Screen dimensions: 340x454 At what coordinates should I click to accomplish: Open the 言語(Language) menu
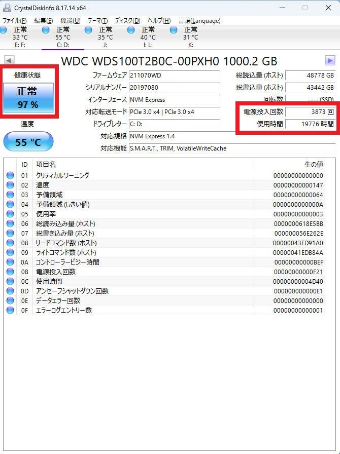199,21
